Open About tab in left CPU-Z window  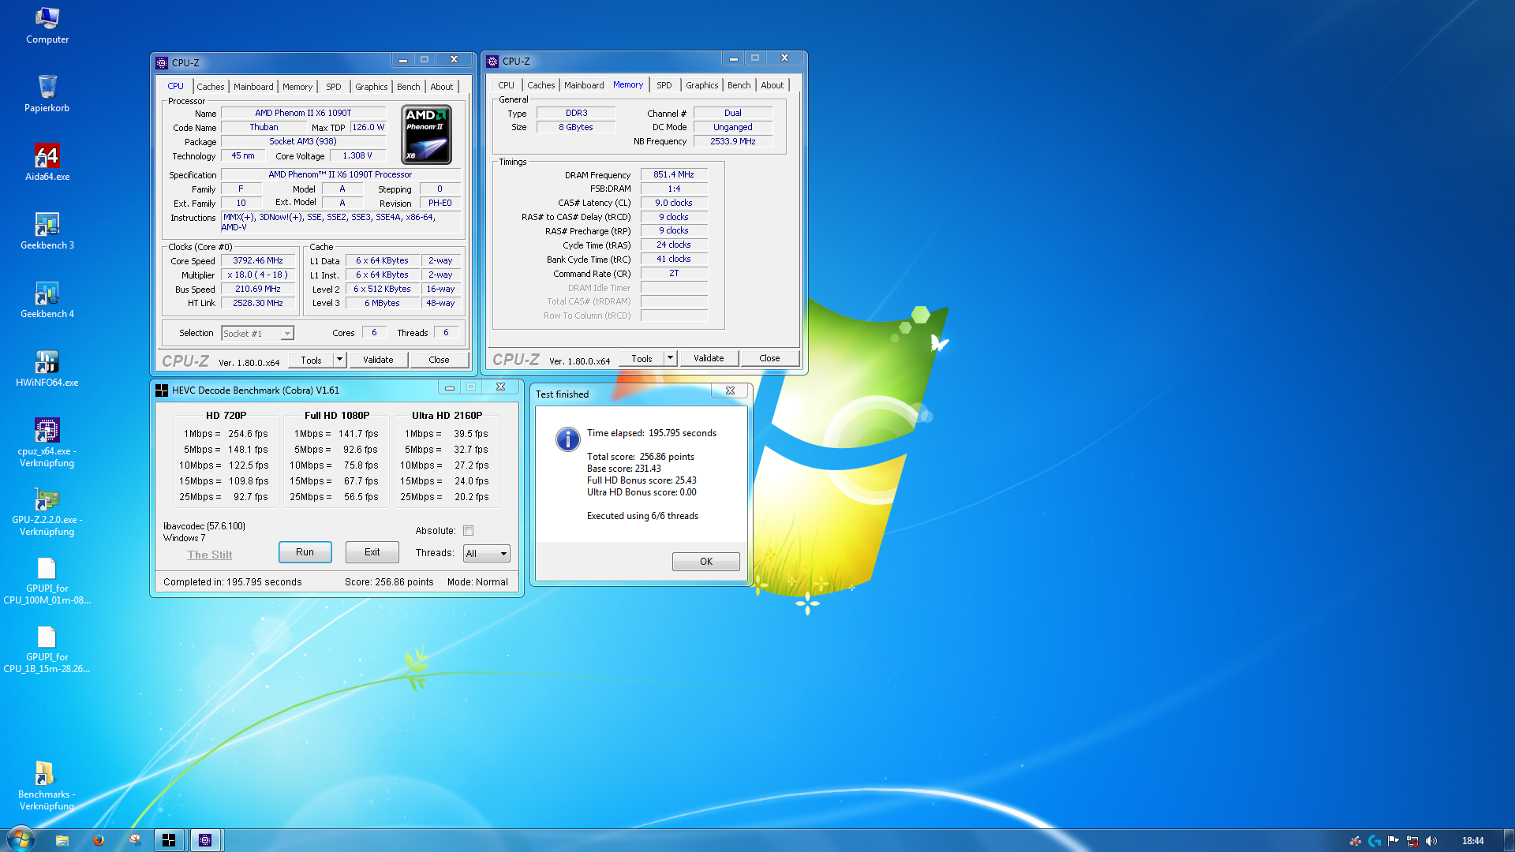point(442,87)
